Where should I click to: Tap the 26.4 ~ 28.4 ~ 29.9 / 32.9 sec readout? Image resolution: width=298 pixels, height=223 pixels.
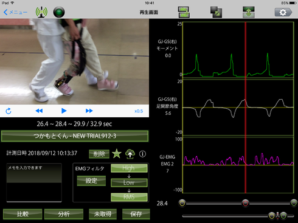pyautogui.click(x=74, y=124)
